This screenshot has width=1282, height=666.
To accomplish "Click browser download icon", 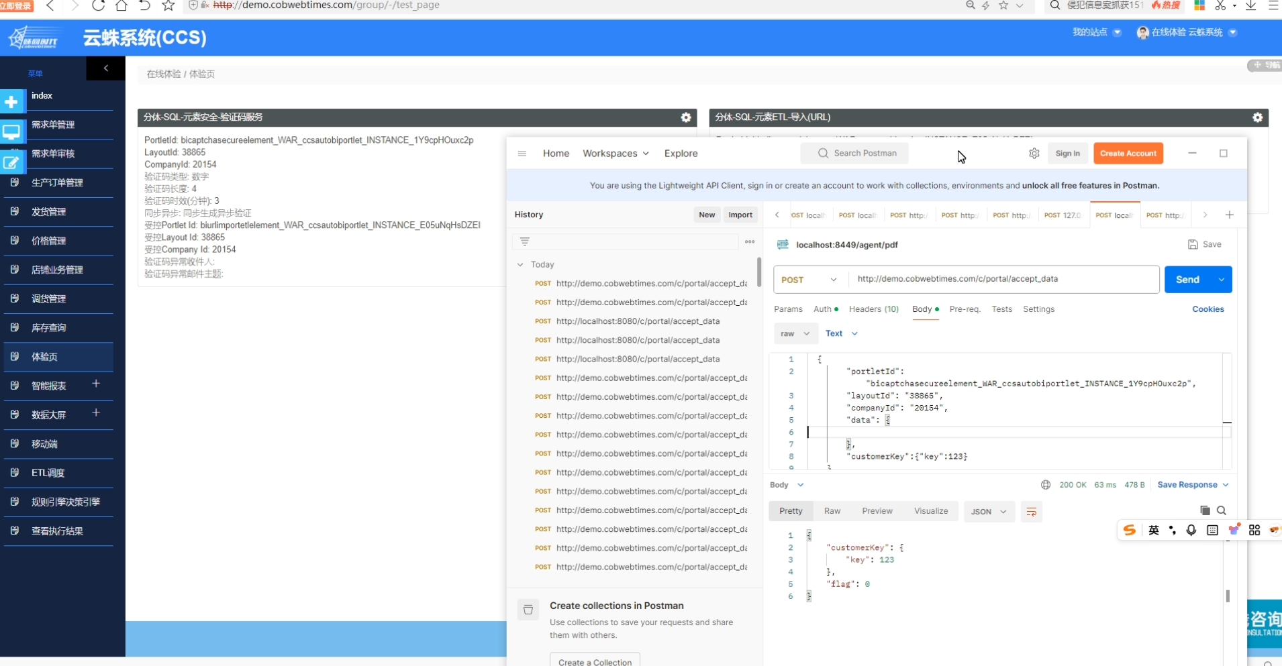I will click(1251, 5).
